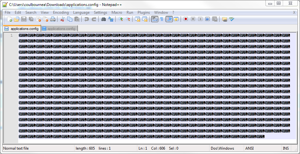Screen dimensions: 300x154
Task: Open the ? help menu
Action: click(173, 12)
